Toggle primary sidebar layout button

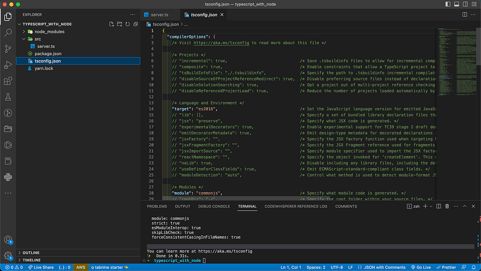448,4
